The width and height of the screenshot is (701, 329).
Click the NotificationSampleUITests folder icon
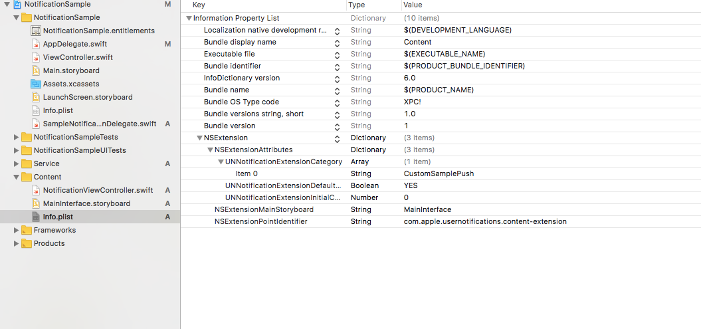(x=27, y=151)
